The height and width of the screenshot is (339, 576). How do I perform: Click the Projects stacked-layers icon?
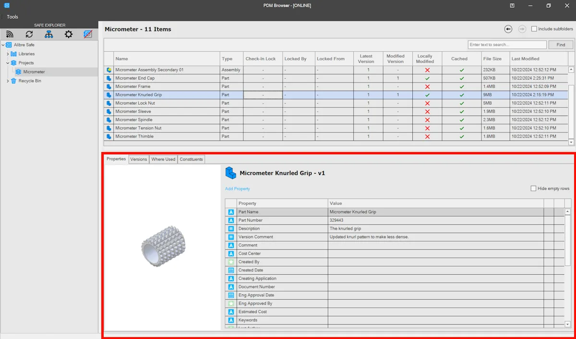click(x=13, y=63)
